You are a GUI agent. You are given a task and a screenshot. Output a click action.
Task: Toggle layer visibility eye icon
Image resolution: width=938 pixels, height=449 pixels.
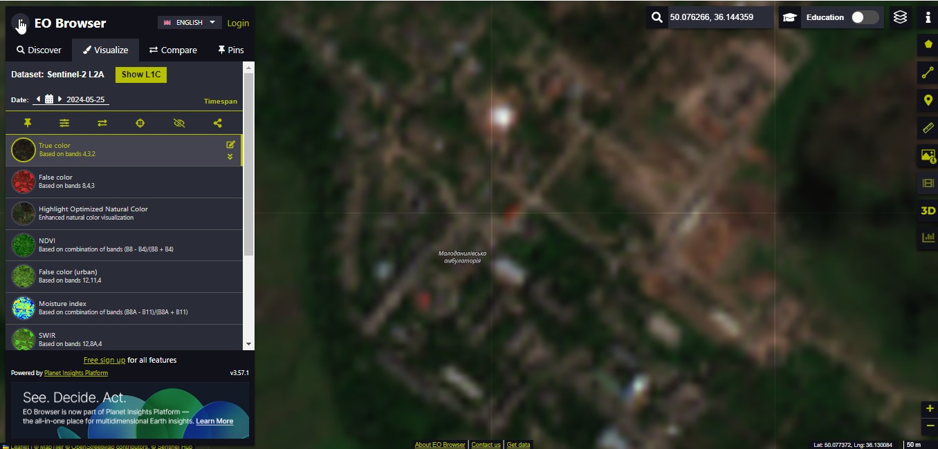(179, 123)
